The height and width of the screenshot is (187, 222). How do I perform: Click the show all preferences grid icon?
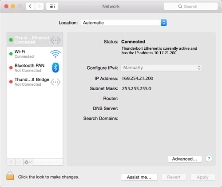click(52, 6)
